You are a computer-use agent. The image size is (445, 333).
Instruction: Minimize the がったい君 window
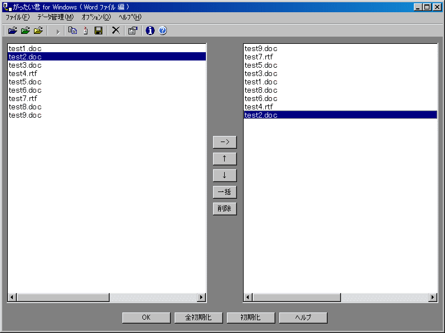418,7
